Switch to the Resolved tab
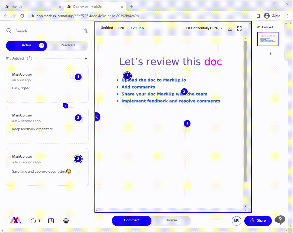 pyautogui.click(x=67, y=46)
